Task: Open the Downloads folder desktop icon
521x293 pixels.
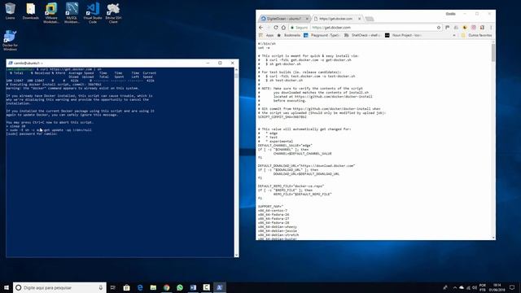Action: [x=31, y=11]
